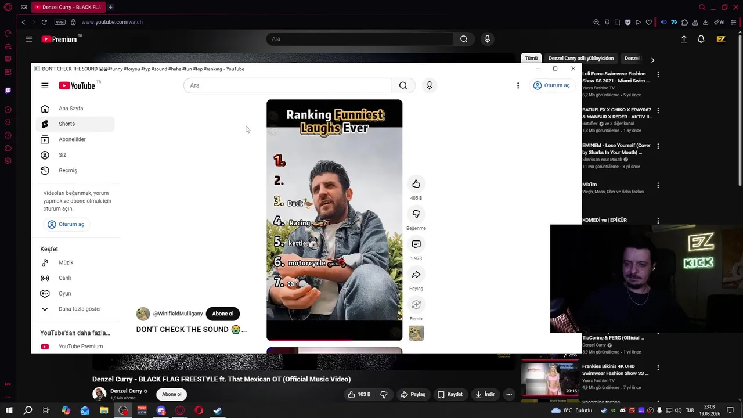743x418 pixels.
Task: Click search button in background YouTube page
Action: click(x=464, y=39)
